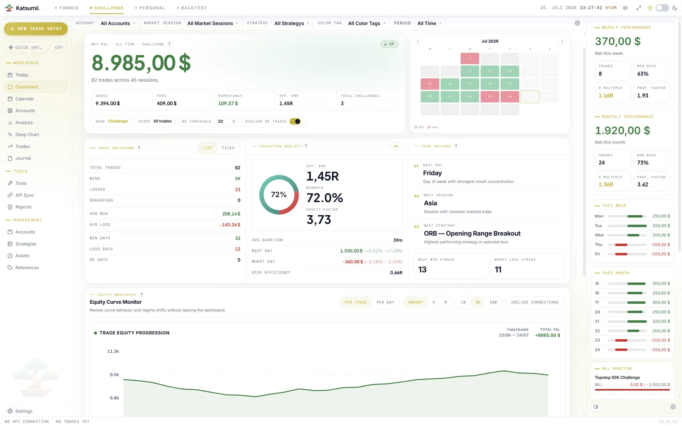Screen dimensions: 682x426
Task: Switch Trade Breakdown to Tiles view
Action: click(228, 148)
